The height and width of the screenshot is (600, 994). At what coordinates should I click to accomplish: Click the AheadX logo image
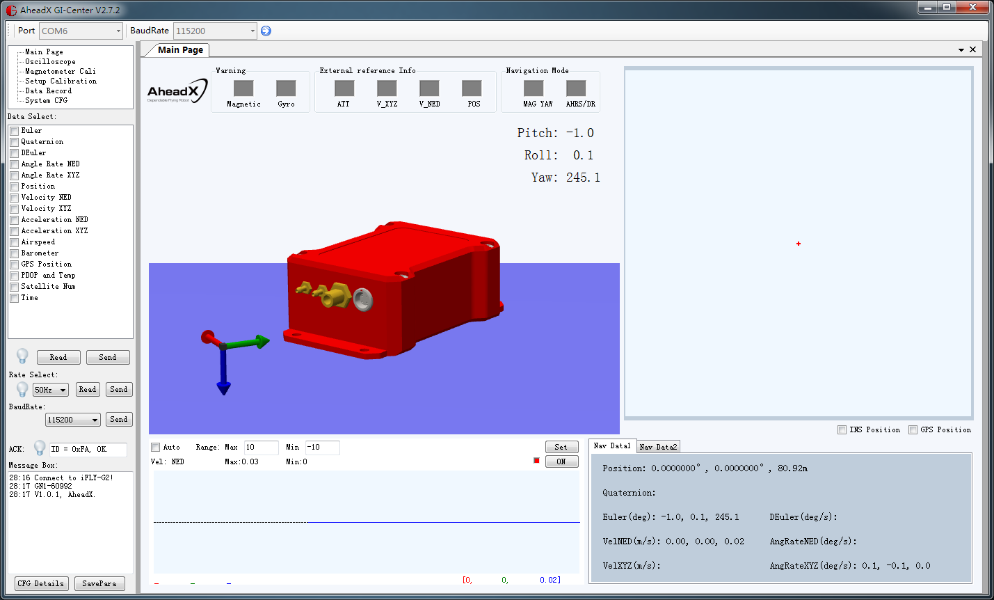click(x=177, y=91)
